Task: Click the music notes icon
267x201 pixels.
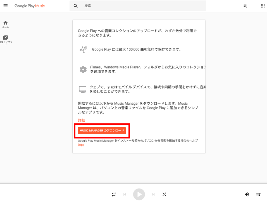Action: (x=83, y=49)
